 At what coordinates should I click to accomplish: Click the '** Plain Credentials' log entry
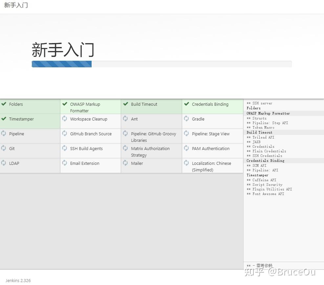tap(266, 151)
